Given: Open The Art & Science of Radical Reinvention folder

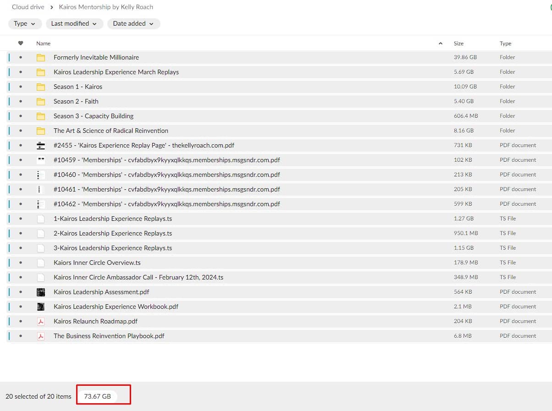Looking at the screenshot, I should pyautogui.click(x=110, y=131).
